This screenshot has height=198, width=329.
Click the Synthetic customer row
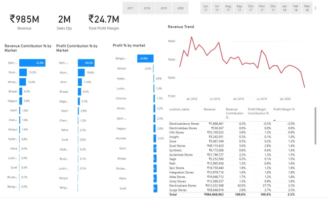(x=232, y=151)
